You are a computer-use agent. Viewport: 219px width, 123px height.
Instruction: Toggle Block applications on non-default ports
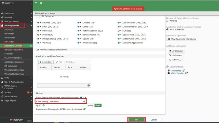(x=85, y=97)
